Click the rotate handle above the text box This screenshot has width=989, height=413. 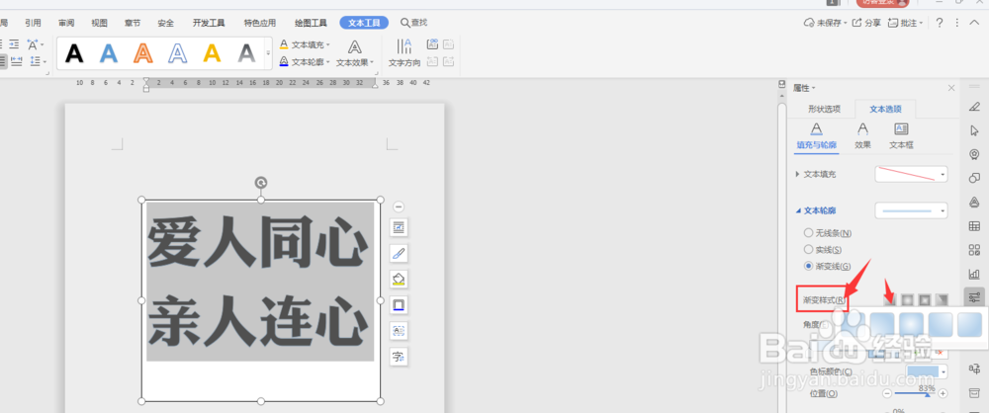click(x=260, y=183)
